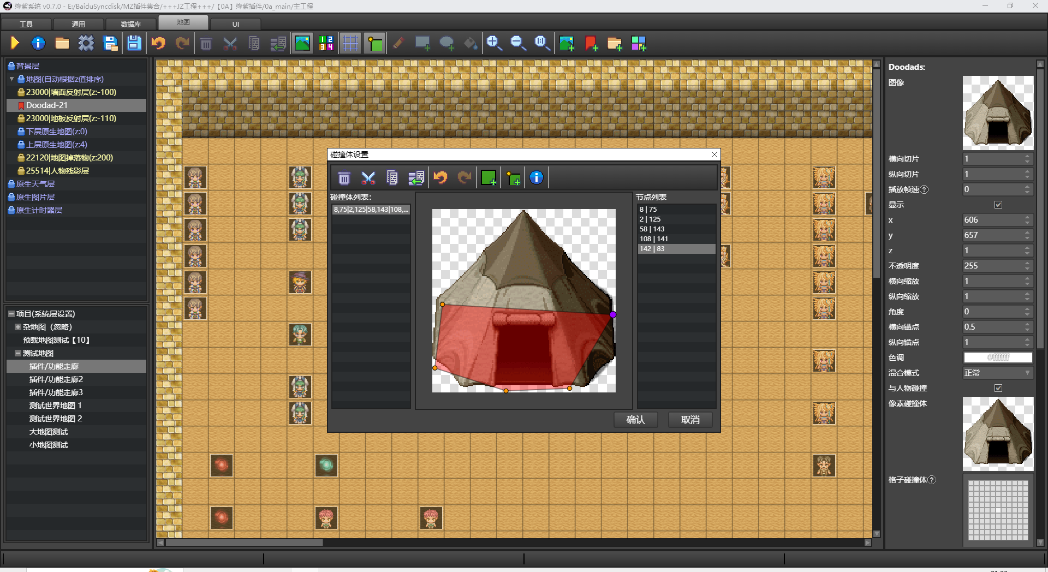
Task: Collapse the 项目(系统层设置) tree node
Action: (x=11, y=314)
